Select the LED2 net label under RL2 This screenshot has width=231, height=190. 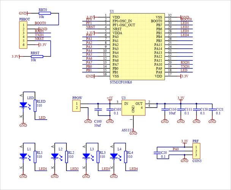click(x=74, y=169)
